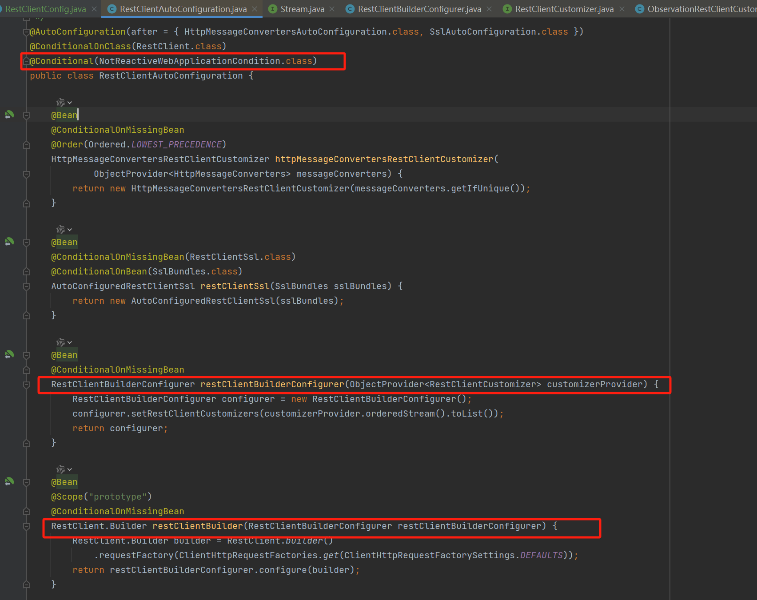Collapse fold marker at ObjectProvider<HttpMessageConverters> parameter line
757x600 pixels.
coord(26,174)
